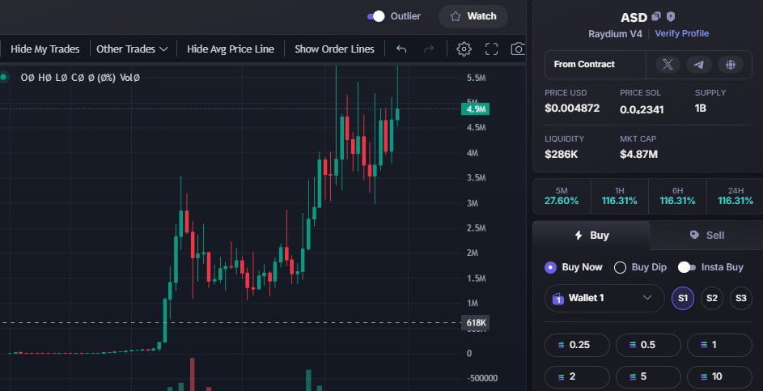
Task: Open the Telegram social icon
Action: tap(699, 64)
